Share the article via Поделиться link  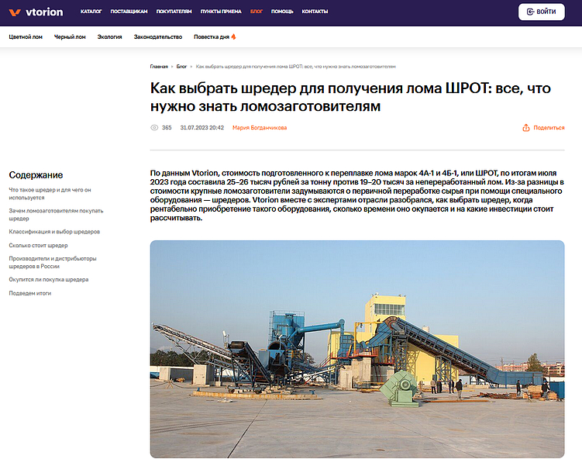coord(549,128)
